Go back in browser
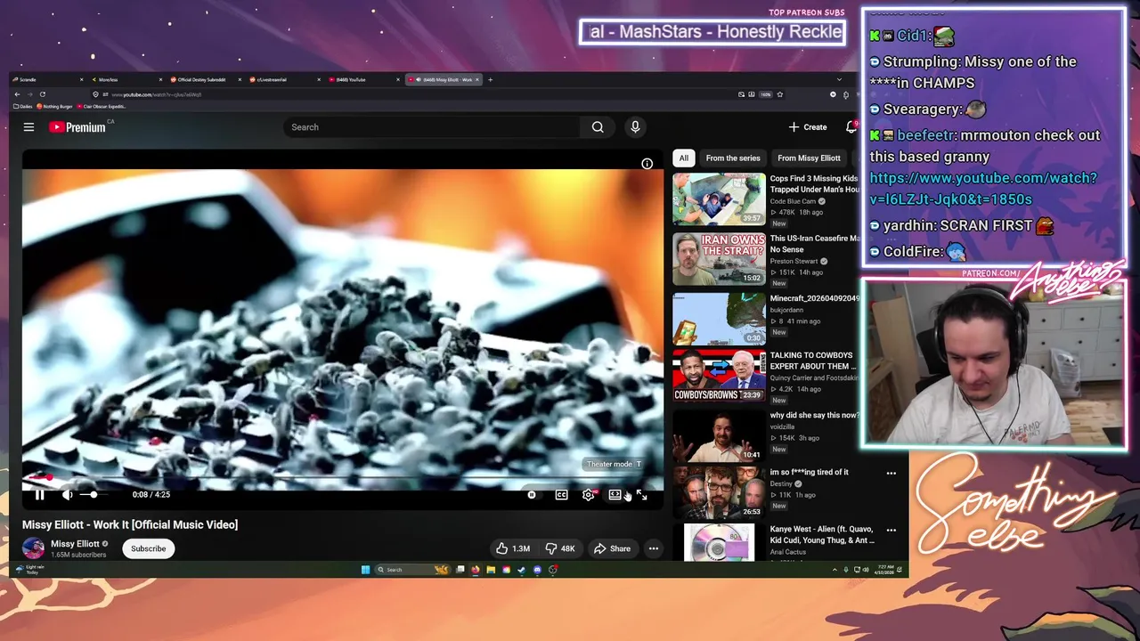 tap(17, 94)
